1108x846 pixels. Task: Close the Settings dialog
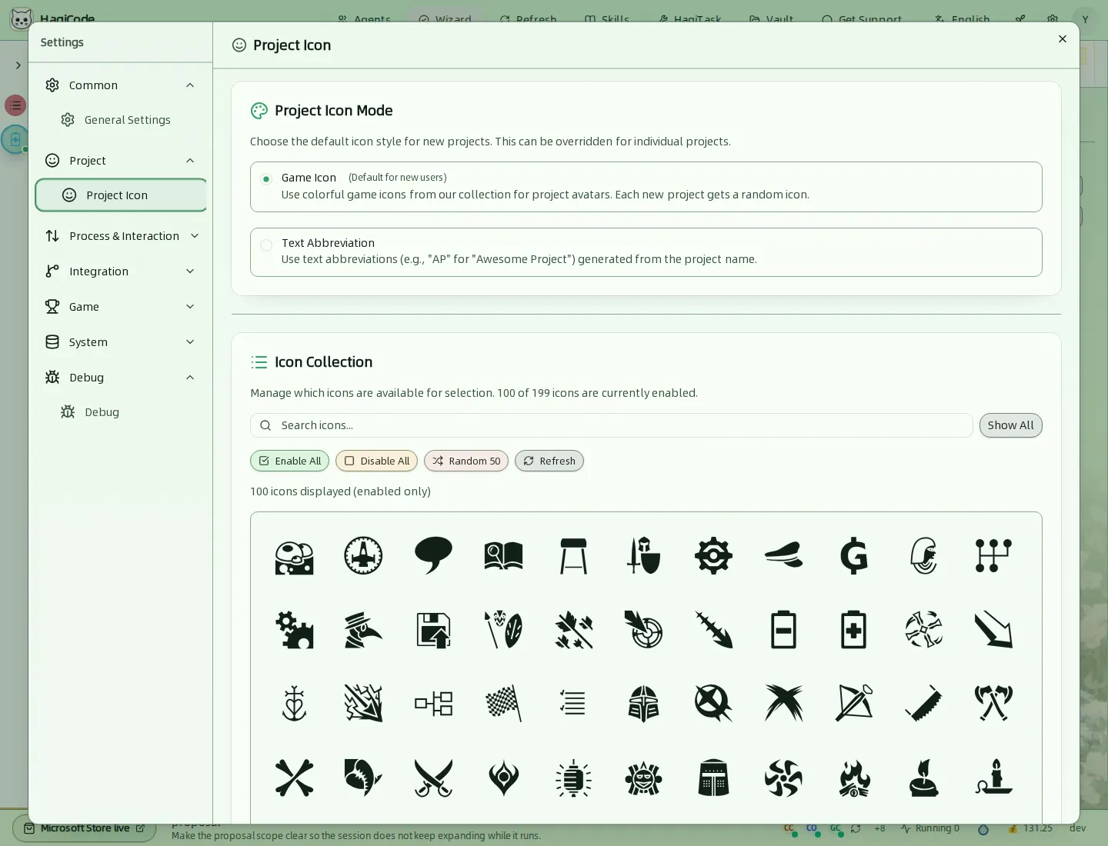[1063, 39]
